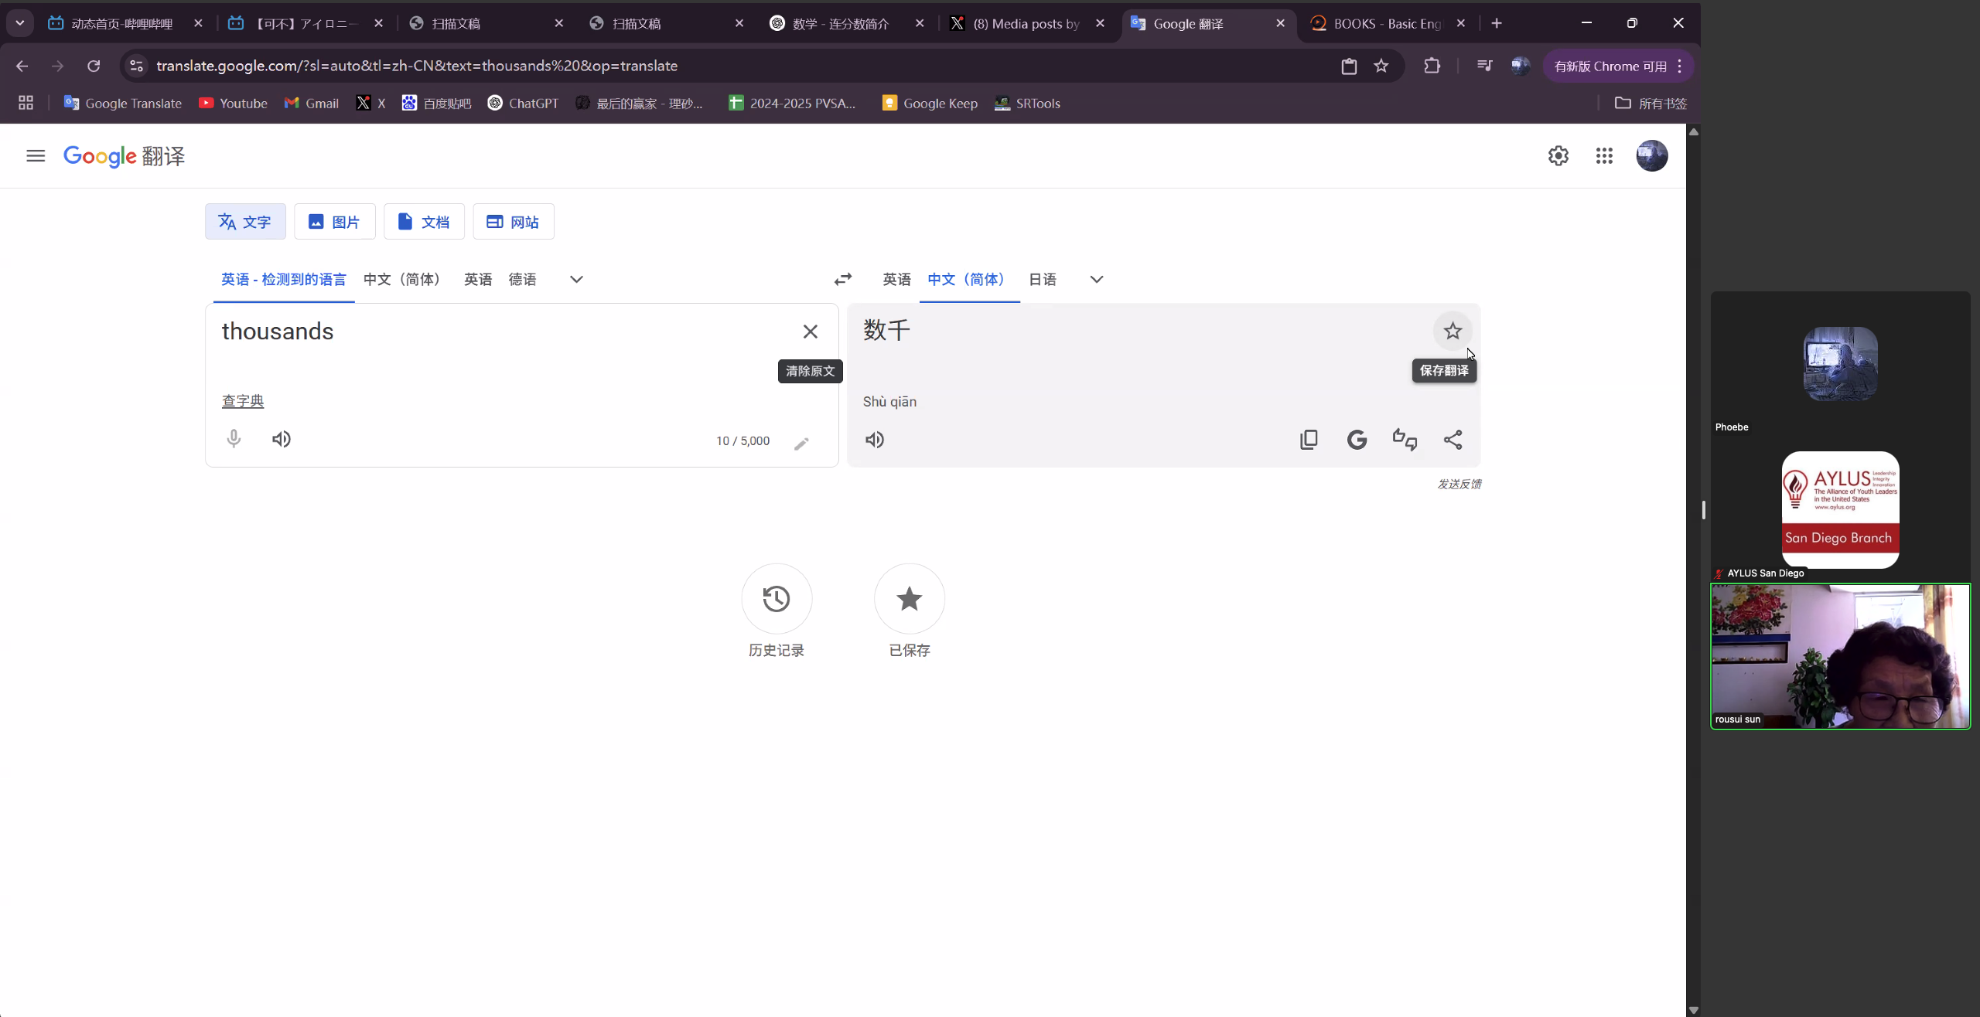Switch to 文档 document translation

click(x=424, y=222)
